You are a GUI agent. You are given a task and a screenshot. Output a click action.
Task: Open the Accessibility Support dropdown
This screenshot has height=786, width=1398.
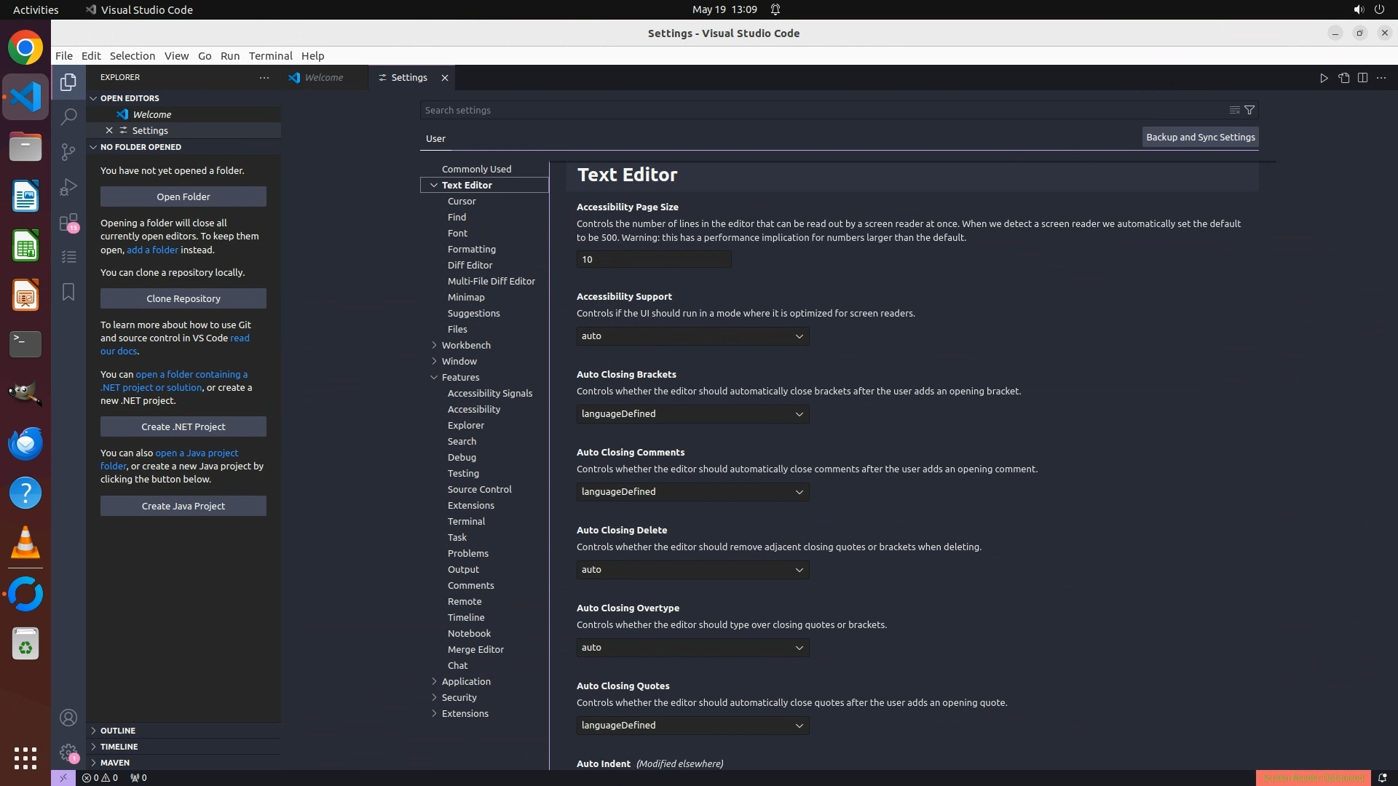[x=692, y=336]
